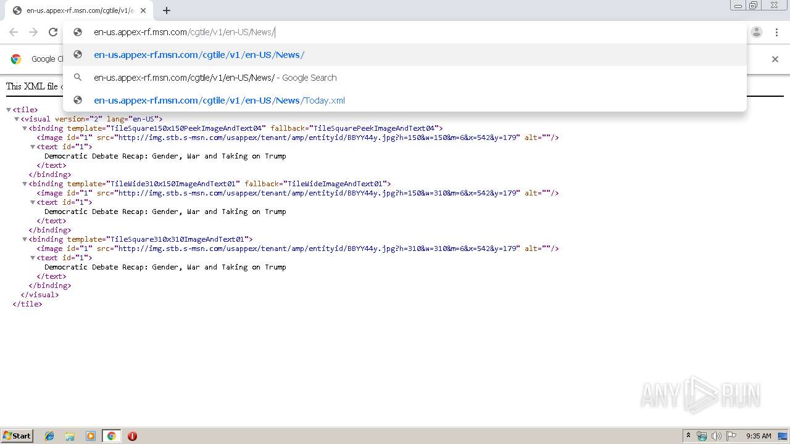Click the Action Center flag icon
The width and height of the screenshot is (790, 444).
731,436
